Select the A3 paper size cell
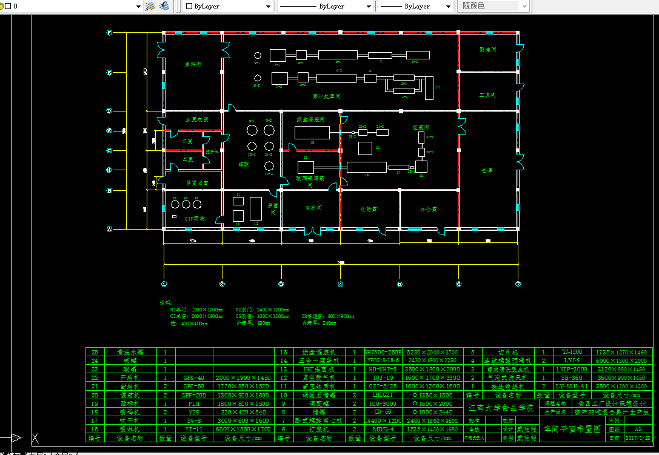Screen dimensions: 659x455 638,430
